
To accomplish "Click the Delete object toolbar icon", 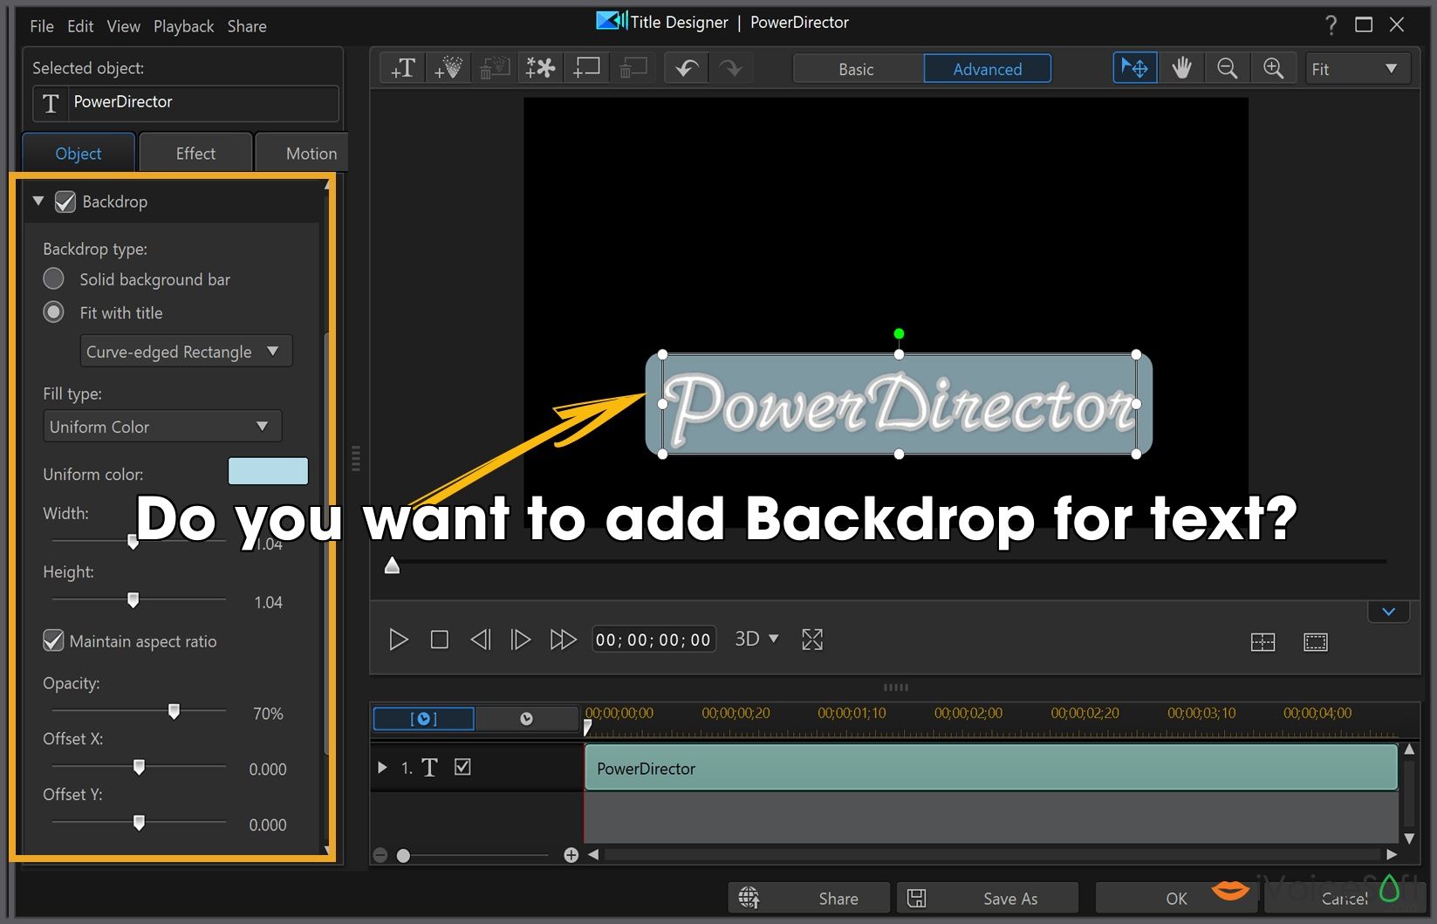I will point(633,68).
